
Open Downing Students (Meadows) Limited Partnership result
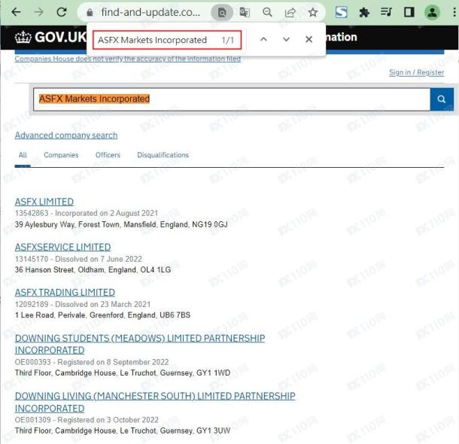click(x=140, y=344)
